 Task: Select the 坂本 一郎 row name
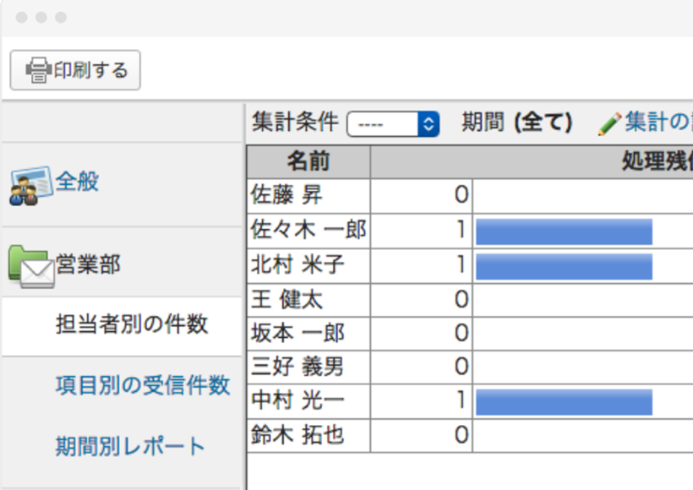tap(297, 333)
